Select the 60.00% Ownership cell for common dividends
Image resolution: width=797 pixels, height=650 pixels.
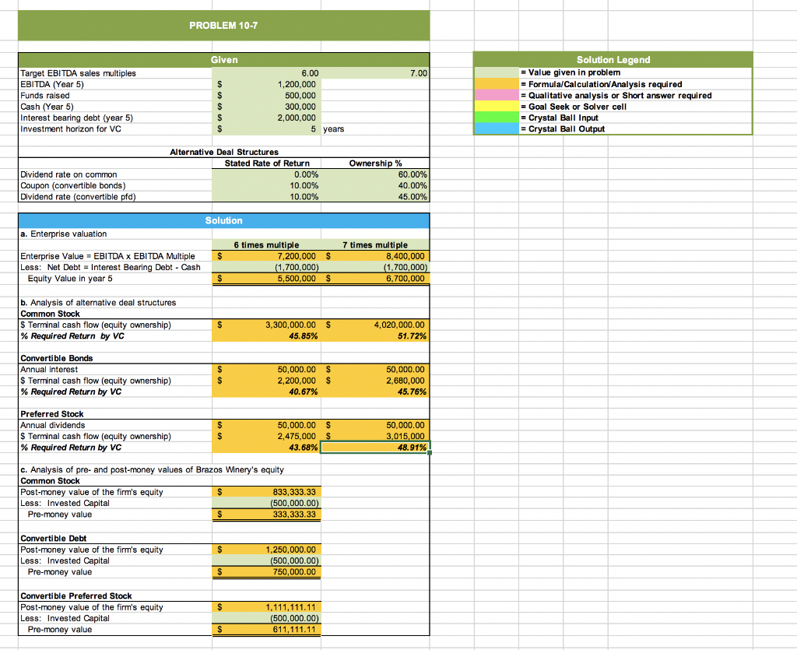pyautogui.click(x=374, y=174)
